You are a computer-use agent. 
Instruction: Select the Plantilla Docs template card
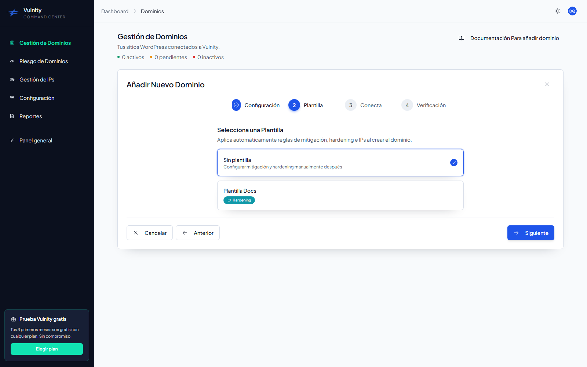point(340,195)
